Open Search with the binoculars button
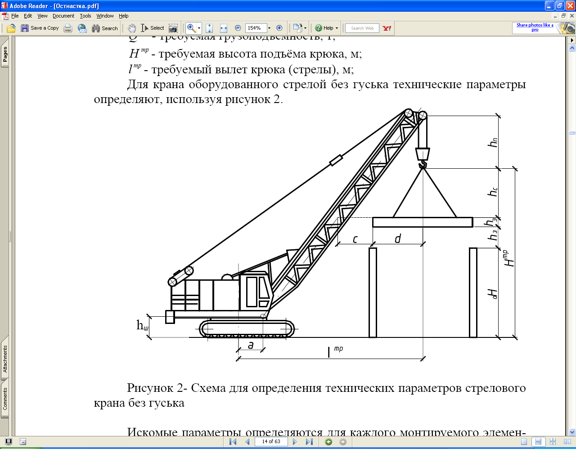576x449 pixels. [x=105, y=28]
